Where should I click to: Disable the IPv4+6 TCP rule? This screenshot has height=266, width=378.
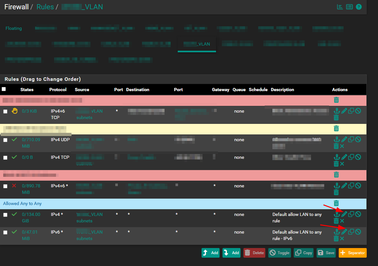click(x=358, y=111)
